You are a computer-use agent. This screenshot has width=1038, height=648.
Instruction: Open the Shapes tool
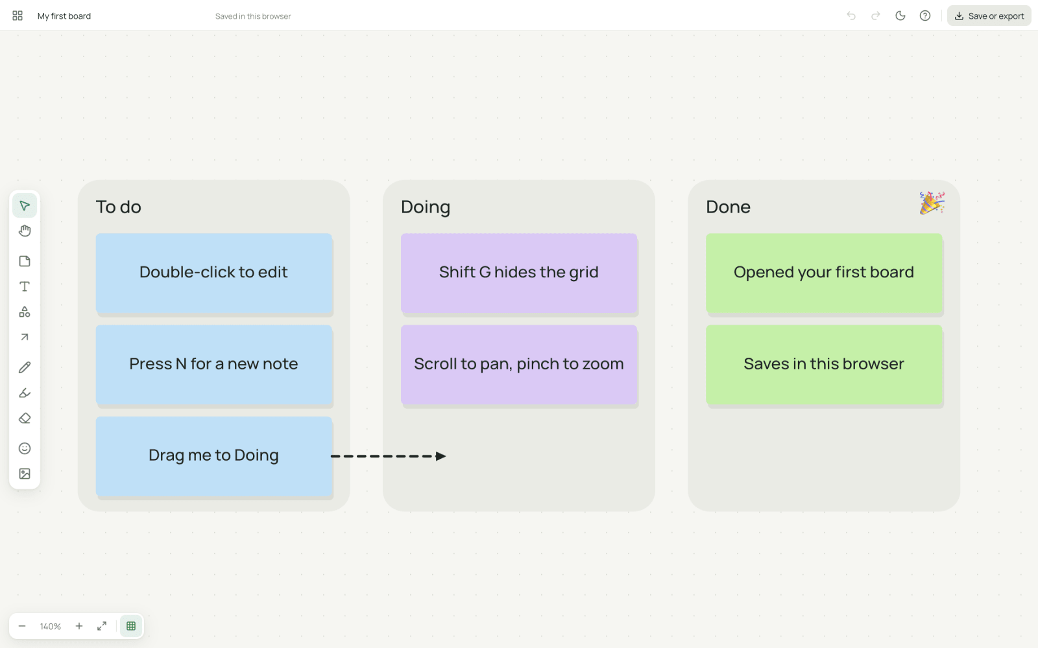25,312
